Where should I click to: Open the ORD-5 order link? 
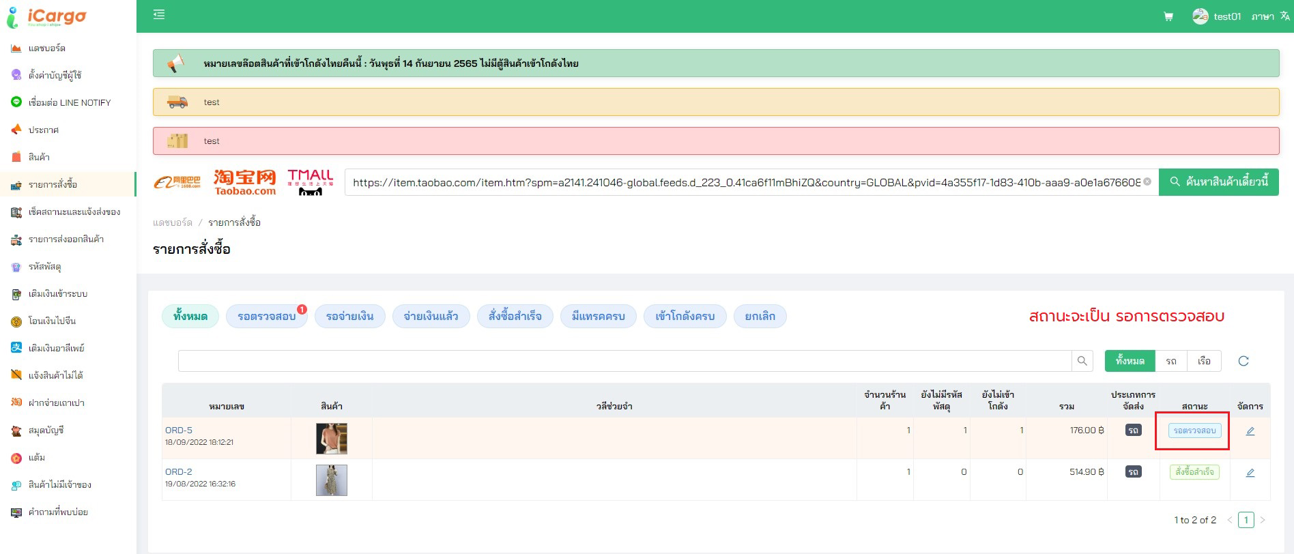tap(179, 431)
